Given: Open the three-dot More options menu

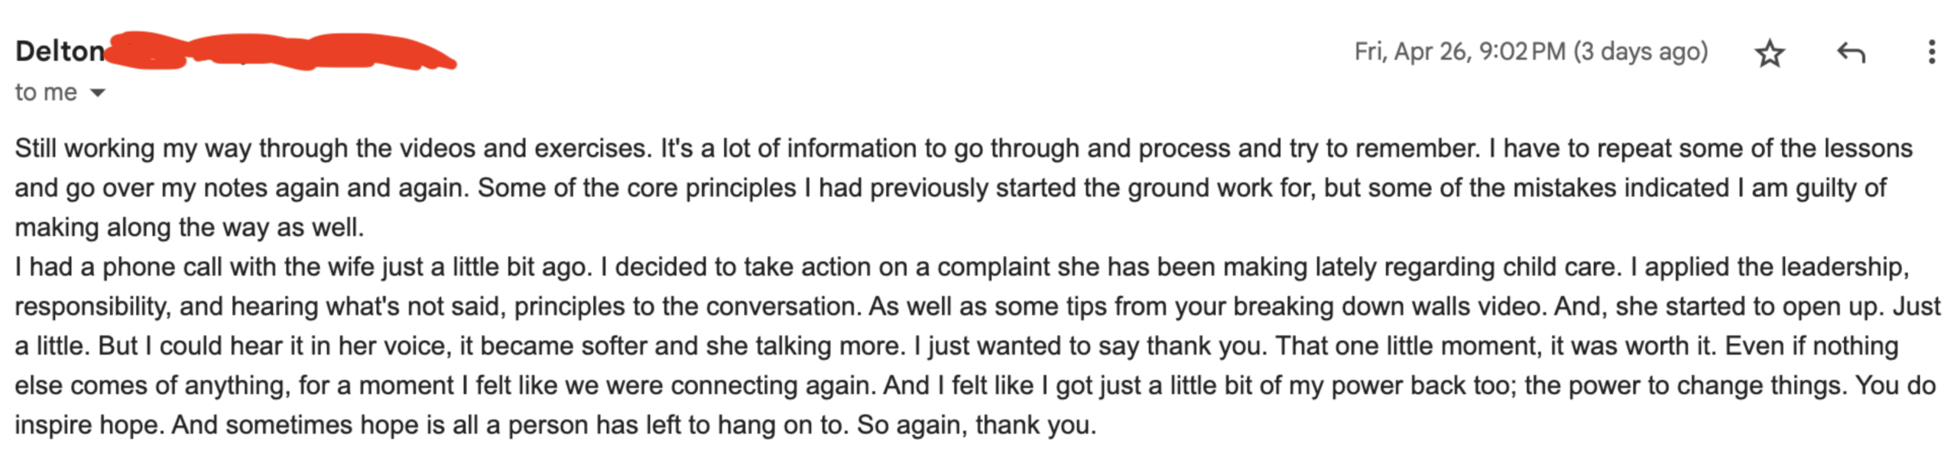Looking at the screenshot, I should tap(1932, 52).
